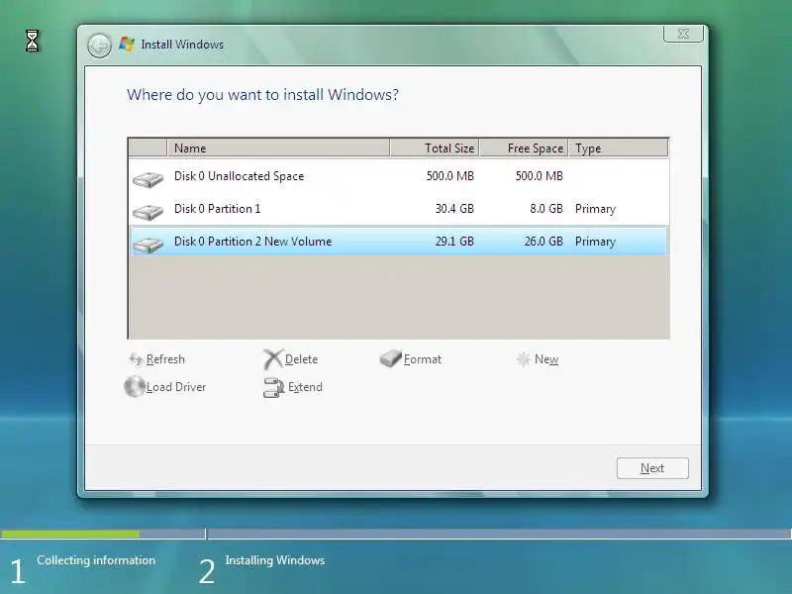The height and width of the screenshot is (594, 792).
Task: Click Primary type of Partition 2 New Volume
Action: [596, 242]
